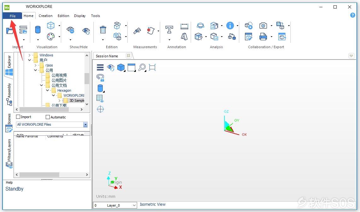
Task: Click the magnifier zoom icon in the viewport
Action: pos(142,67)
